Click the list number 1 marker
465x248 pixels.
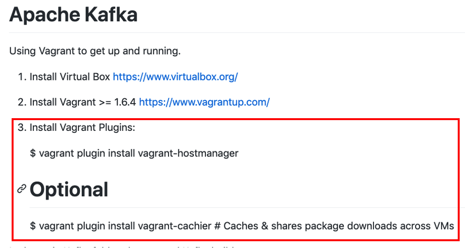coord(23,77)
